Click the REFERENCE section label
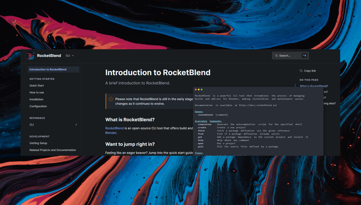361x205 pixels. coord(37,118)
